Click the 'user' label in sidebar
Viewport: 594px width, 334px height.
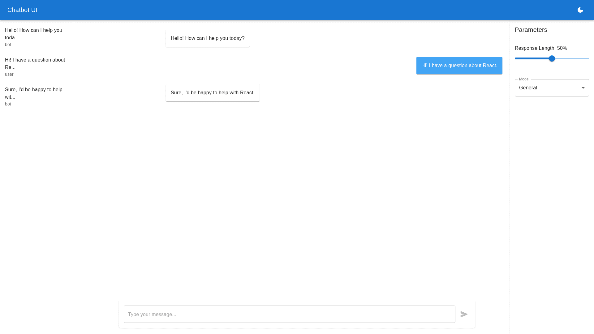9,74
